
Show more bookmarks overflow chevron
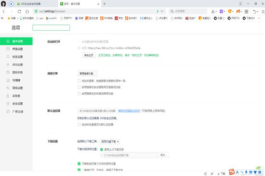click(259, 18)
